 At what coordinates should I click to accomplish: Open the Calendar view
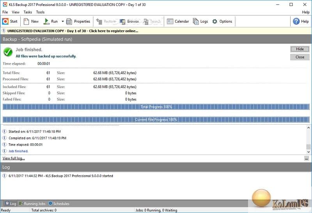178,21
